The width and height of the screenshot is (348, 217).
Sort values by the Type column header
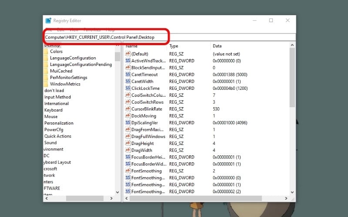(x=174, y=46)
